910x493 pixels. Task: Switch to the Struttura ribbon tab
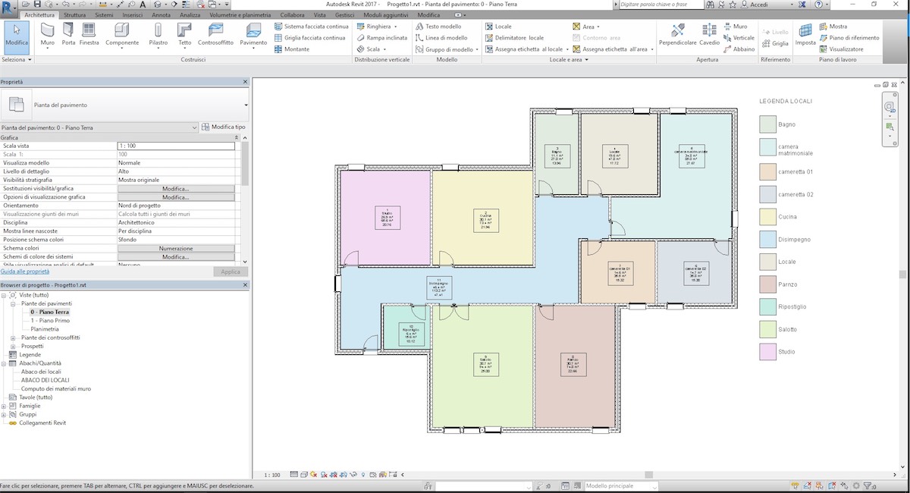[74, 14]
